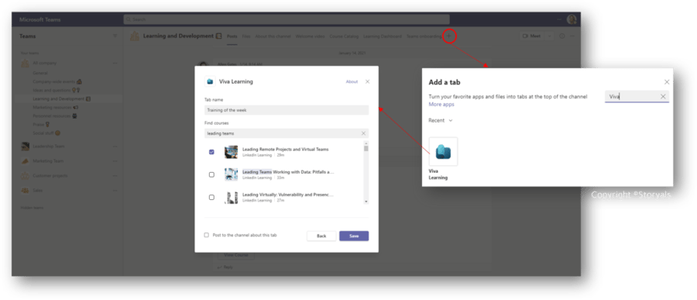Screen dimensions: 697x300
Task: Select the Praise channel
Action: point(41,125)
